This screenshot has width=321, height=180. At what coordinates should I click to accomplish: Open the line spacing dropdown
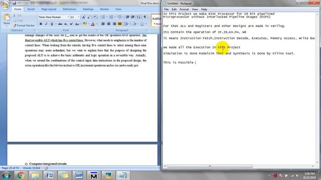127,24
